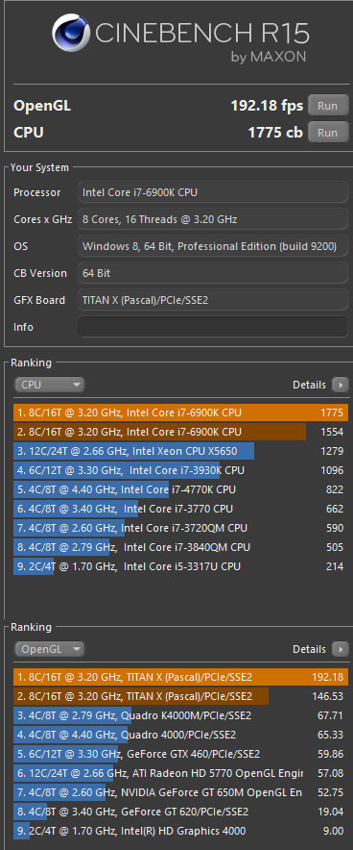Click the Cinebench sphere logo icon
The width and height of the screenshot is (353, 850).
click(x=71, y=33)
